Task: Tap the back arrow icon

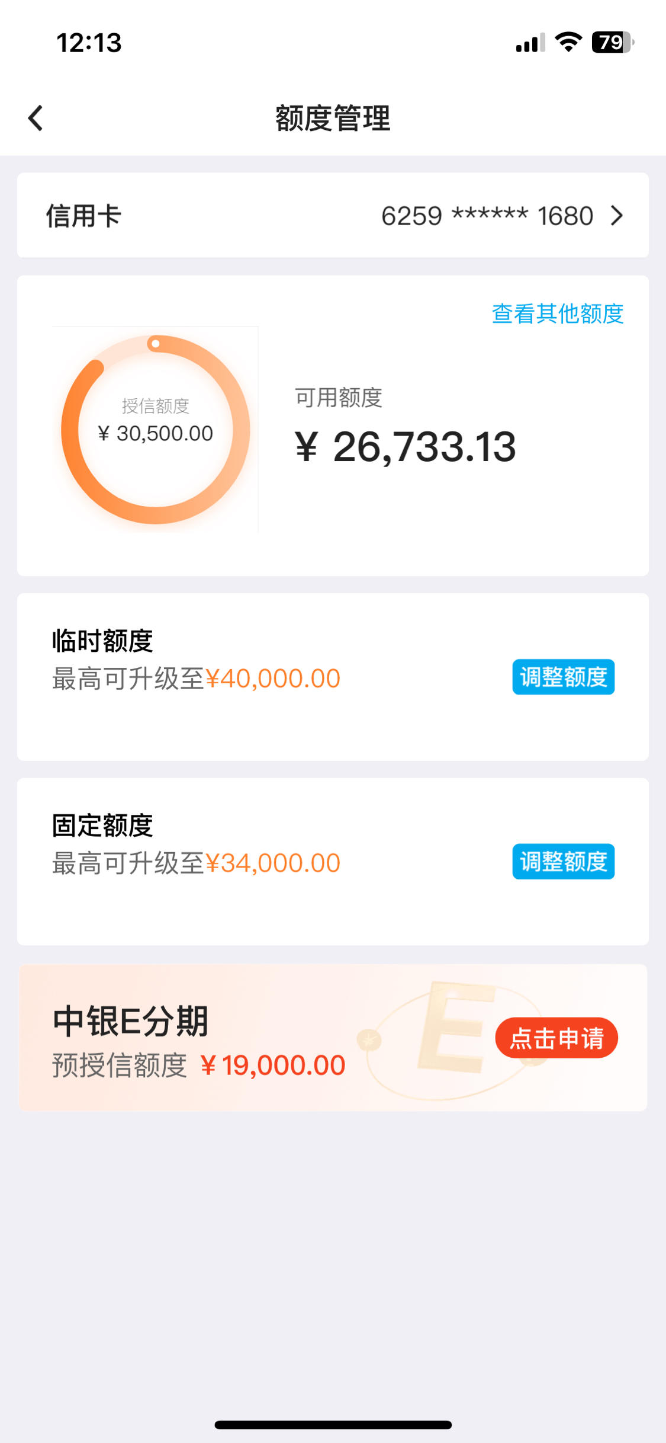Action: coord(36,118)
